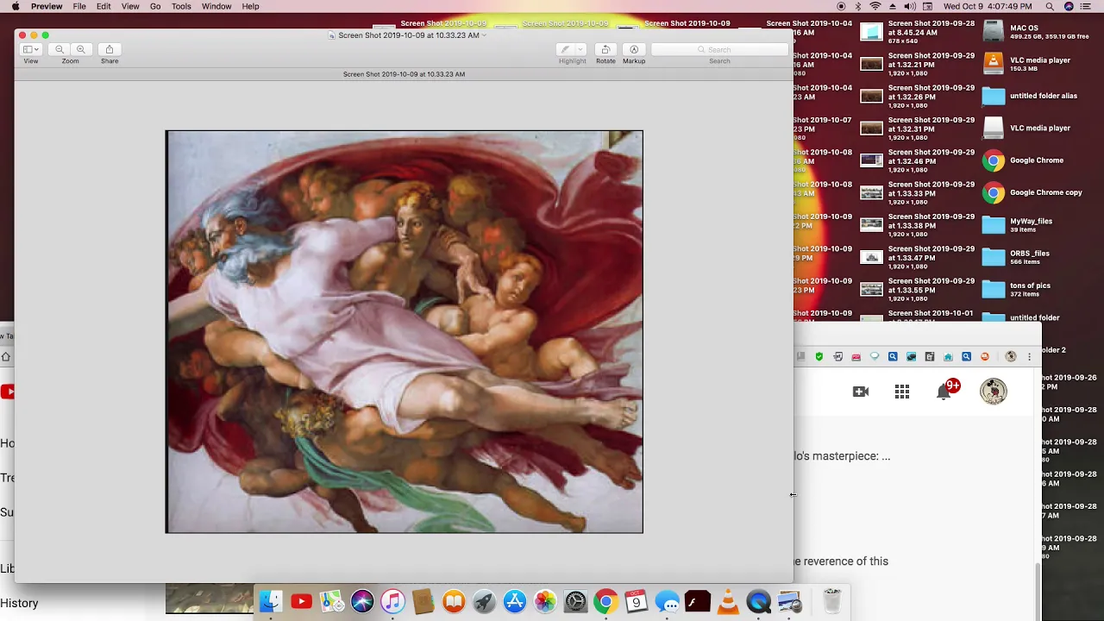Select MAC OS drive on desktop
Viewport: 1104px width, 621px height.
pos(994,32)
